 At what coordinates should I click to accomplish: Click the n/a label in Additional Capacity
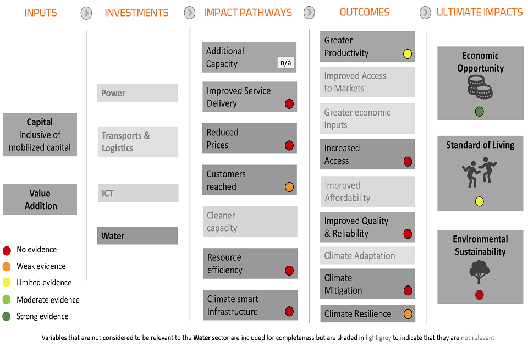tap(286, 63)
